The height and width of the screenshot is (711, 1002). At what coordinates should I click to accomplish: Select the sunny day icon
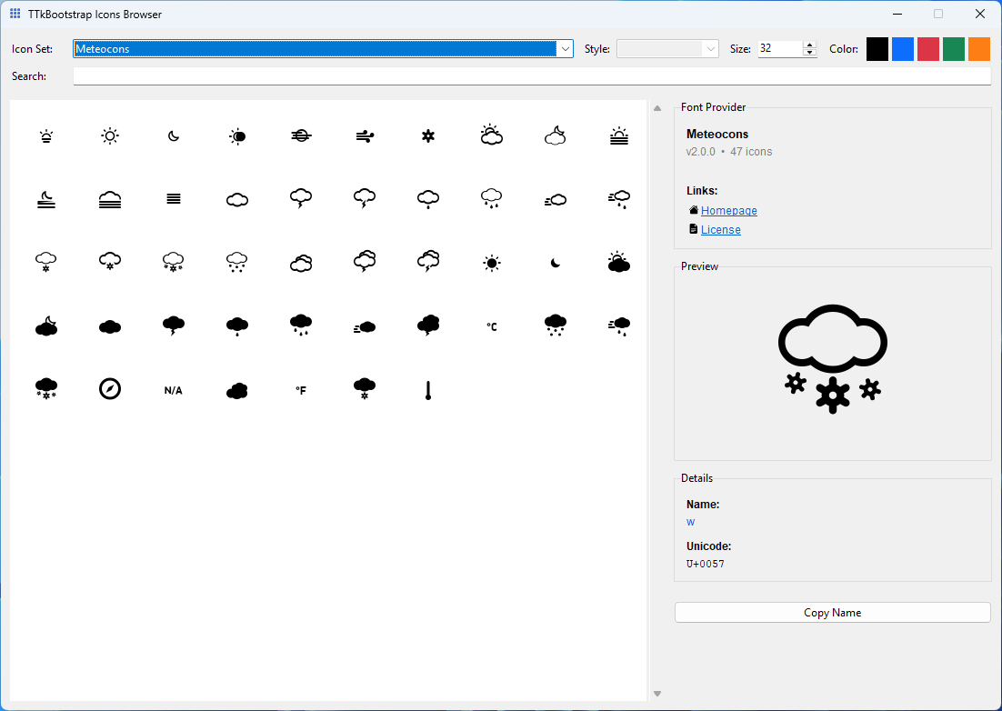coord(110,136)
